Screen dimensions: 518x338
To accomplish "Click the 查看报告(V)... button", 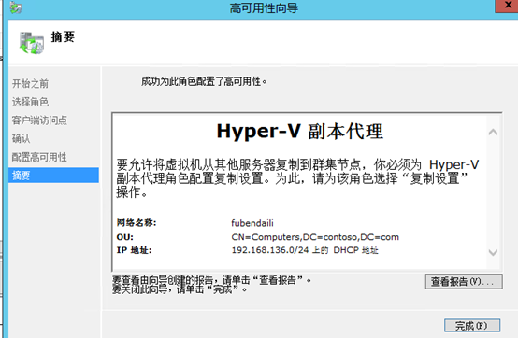I will click(x=464, y=282).
